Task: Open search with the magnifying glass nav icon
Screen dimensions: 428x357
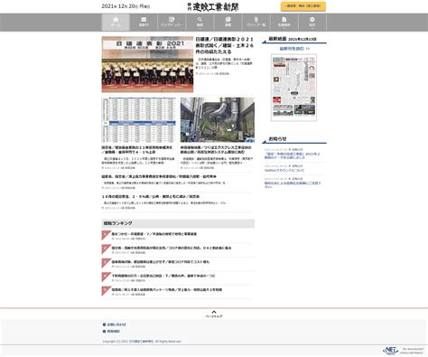Action: [x=200, y=22]
